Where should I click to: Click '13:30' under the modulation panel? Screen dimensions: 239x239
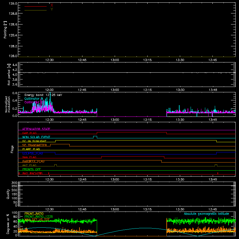[180, 120]
